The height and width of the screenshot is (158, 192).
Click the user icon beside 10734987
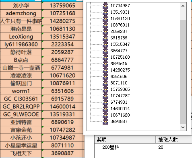(x=105, y=6)
